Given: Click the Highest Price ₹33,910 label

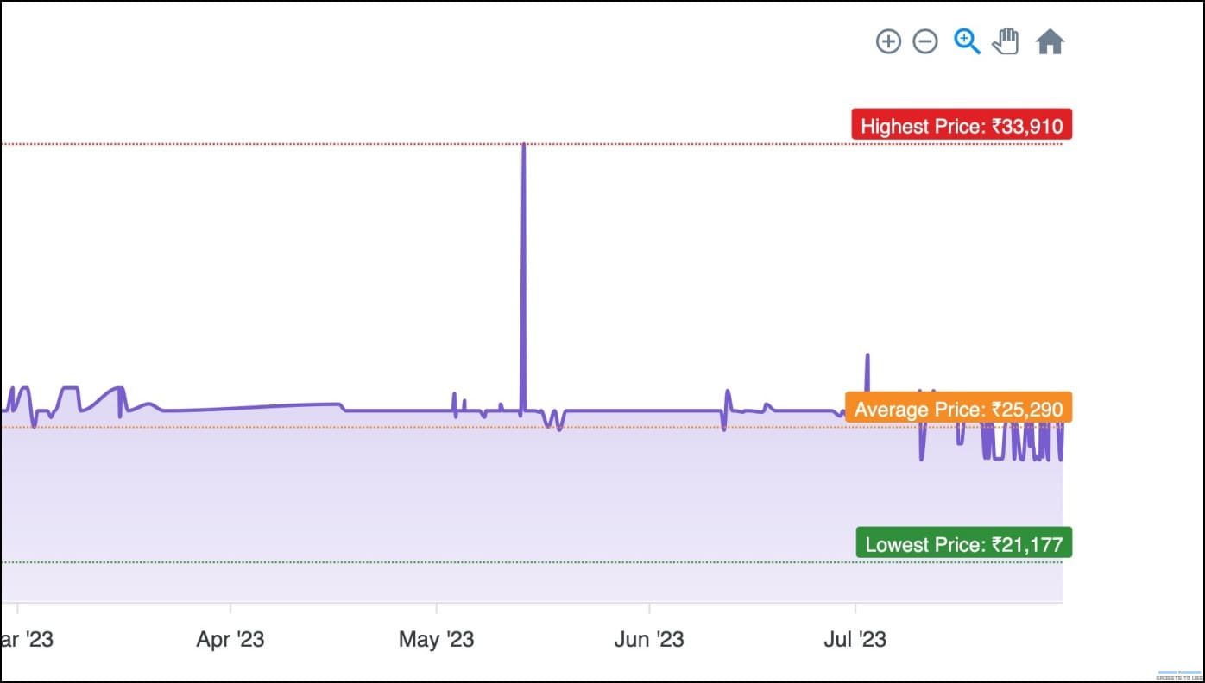Looking at the screenshot, I should [962, 124].
